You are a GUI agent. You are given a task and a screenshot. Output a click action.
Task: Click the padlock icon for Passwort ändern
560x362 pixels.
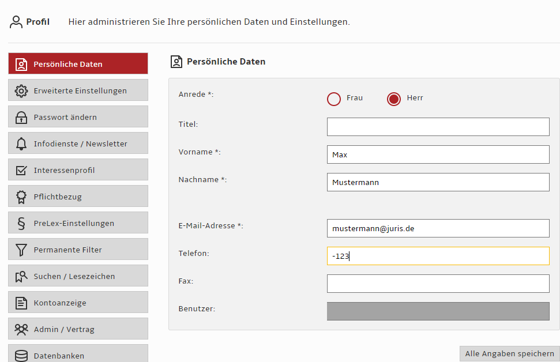point(21,117)
